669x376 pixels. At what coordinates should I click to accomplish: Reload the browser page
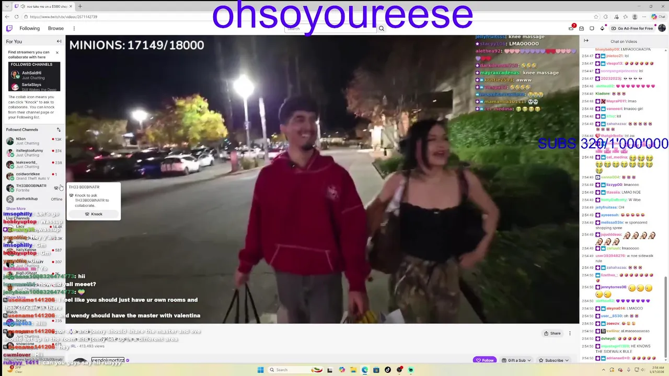[x=16, y=17]
